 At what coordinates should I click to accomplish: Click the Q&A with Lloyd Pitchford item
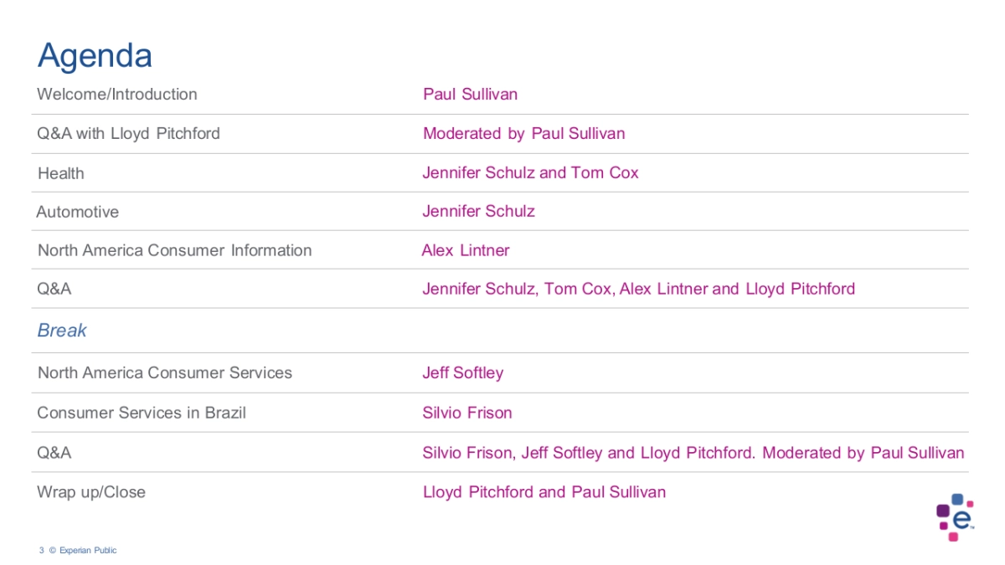pyautogui.click(x=128, y=134)
